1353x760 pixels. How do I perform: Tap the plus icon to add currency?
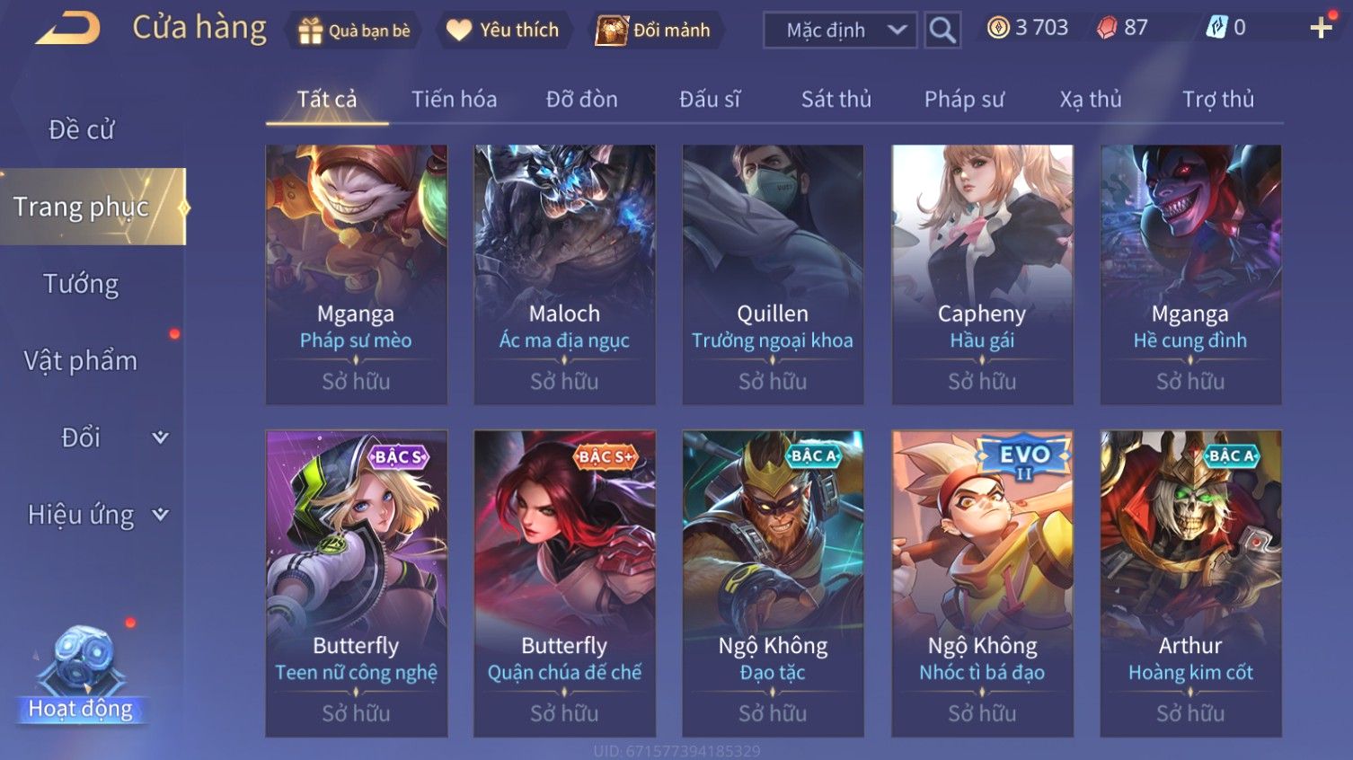click(x=1321, y=28)
